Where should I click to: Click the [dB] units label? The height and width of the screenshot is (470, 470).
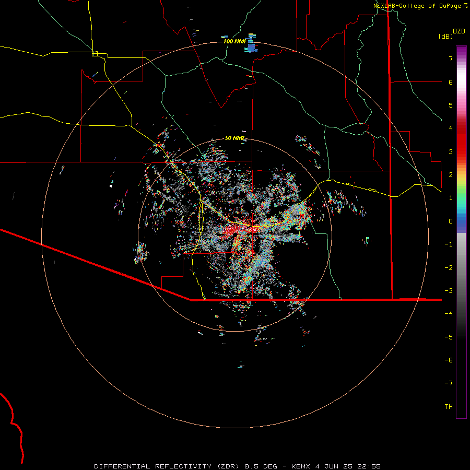click(446, 36)
